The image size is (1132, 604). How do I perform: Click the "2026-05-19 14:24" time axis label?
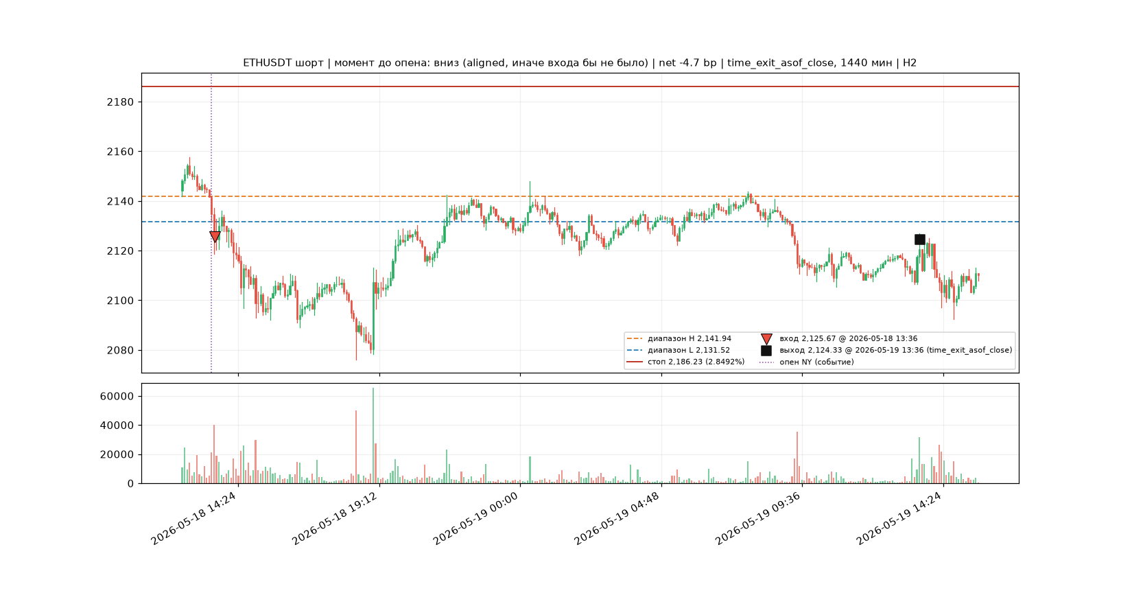point(899,518)
